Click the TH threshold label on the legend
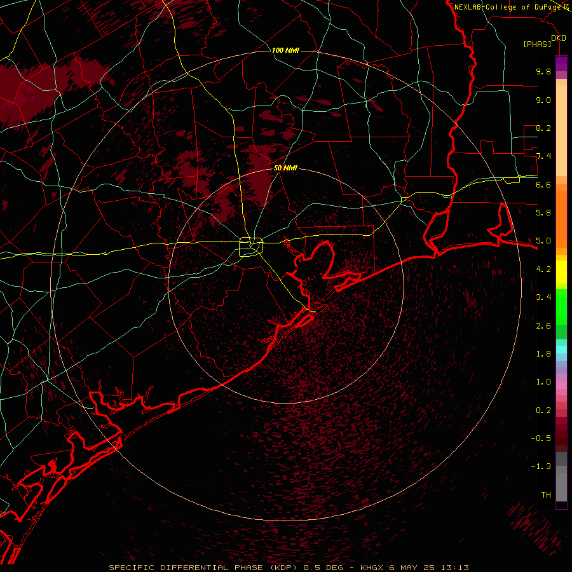Image resolution: width=572 pixels, height=572 pixels. coord(546,495)
